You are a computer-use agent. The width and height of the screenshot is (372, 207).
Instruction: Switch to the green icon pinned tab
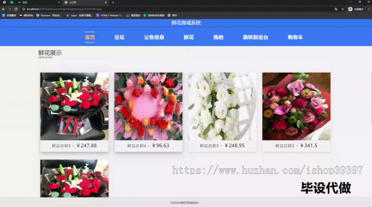click(12, 2)
